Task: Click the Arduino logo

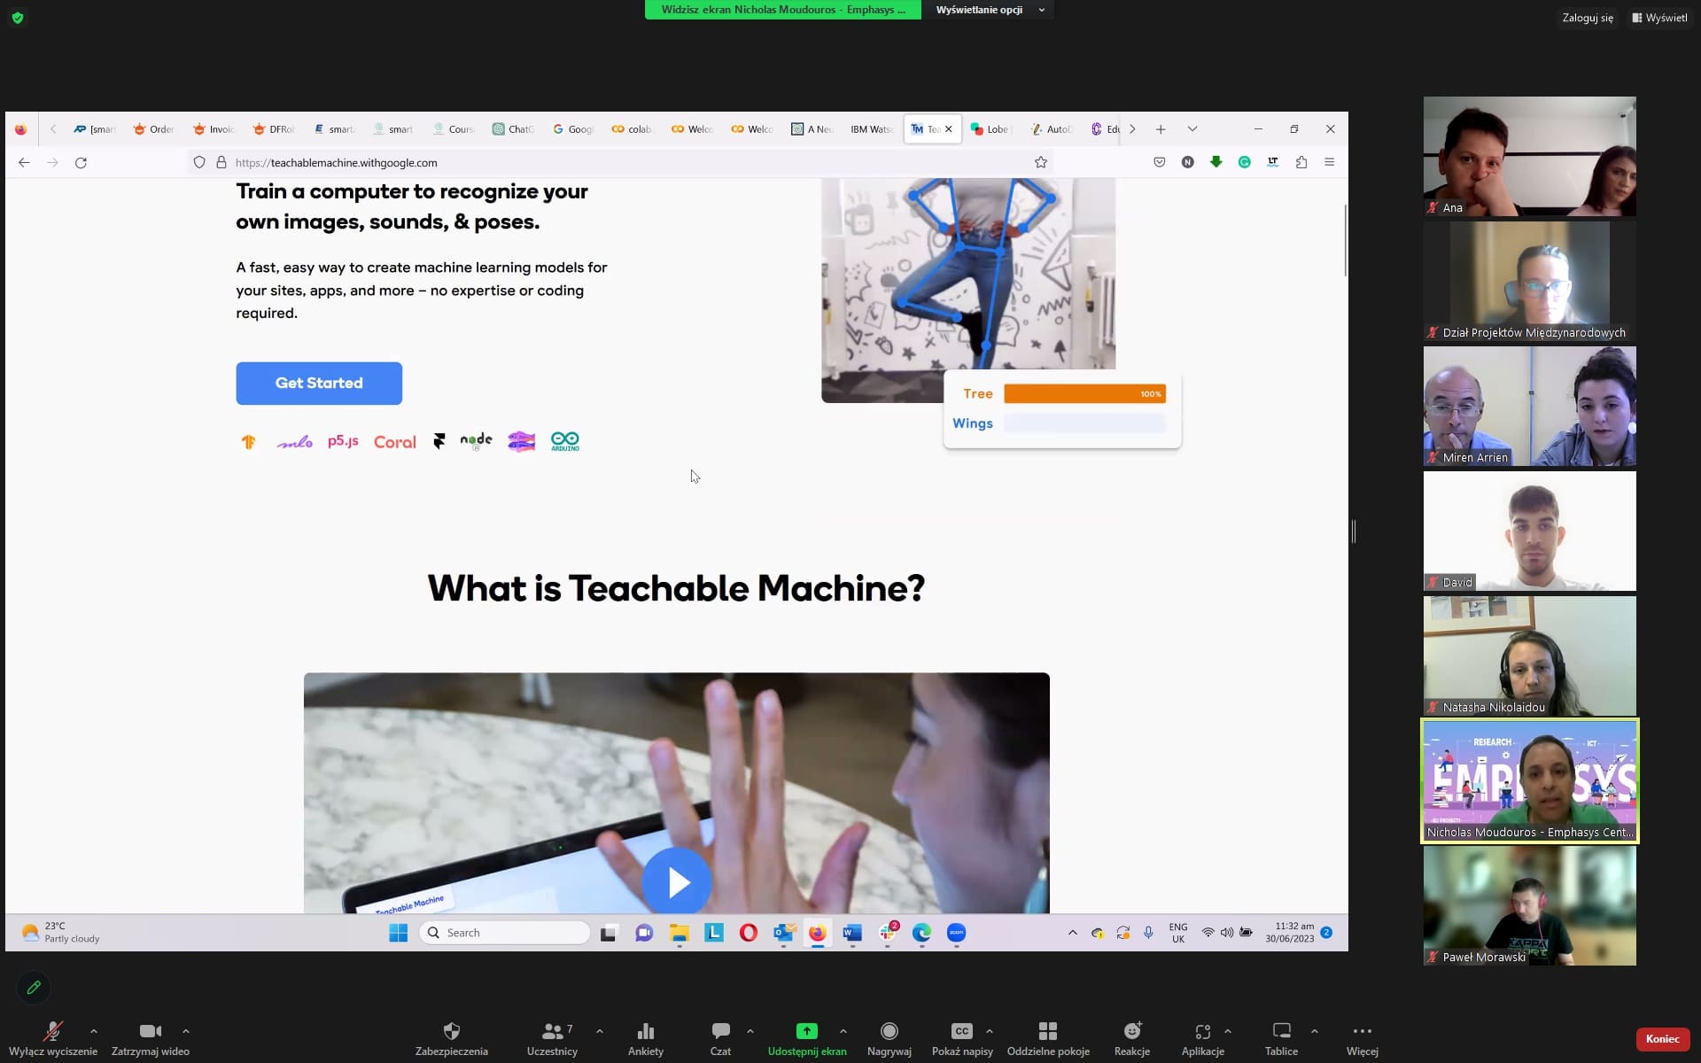Action: click(x=565, y=441)
